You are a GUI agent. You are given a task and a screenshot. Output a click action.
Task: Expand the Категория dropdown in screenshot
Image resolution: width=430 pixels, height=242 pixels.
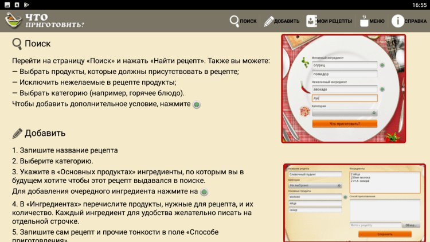[345, 113]
